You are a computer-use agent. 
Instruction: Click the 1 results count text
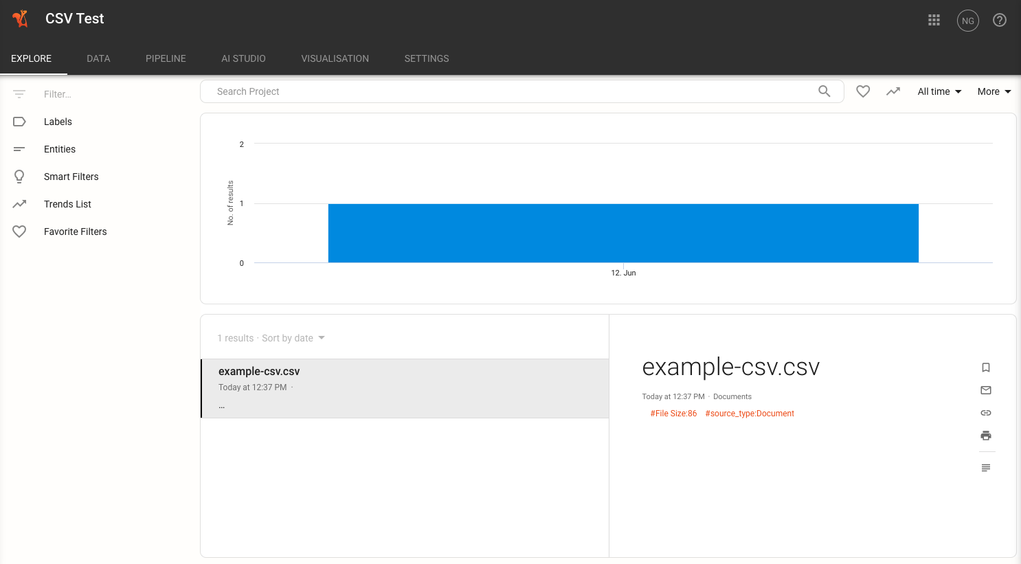pos(236,338)
